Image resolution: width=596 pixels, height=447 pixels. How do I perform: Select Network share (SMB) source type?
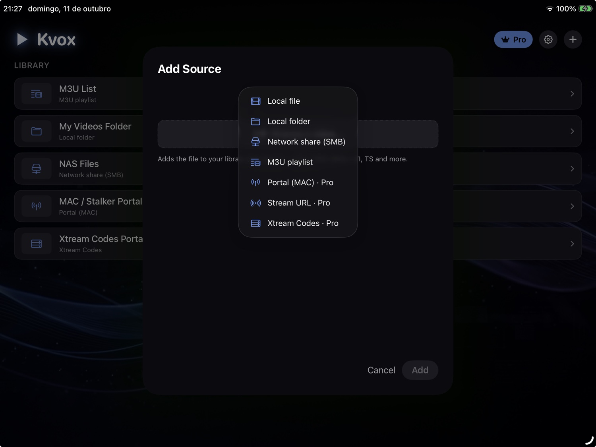pos(298,142)
